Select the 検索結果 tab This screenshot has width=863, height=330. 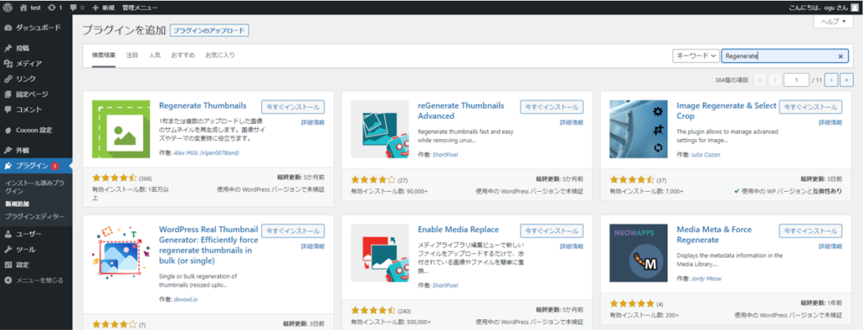[x=104, y=55]
